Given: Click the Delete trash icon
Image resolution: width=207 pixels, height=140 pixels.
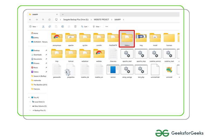Looking at the screenshot, I should (x=75, y=26).
